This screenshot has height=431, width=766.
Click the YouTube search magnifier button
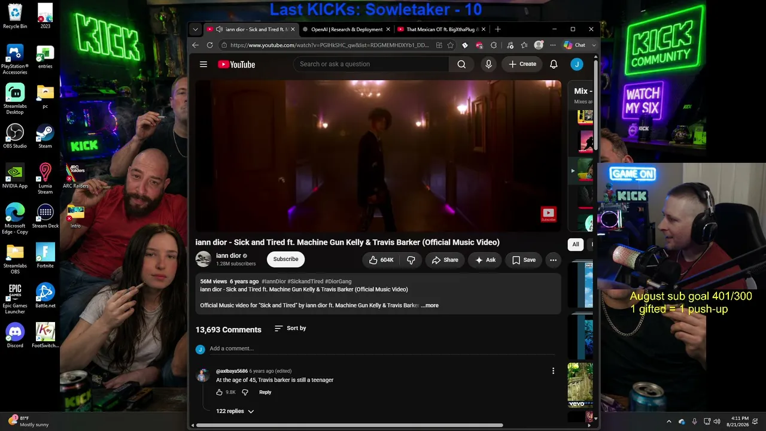click(x=461, y=64)
